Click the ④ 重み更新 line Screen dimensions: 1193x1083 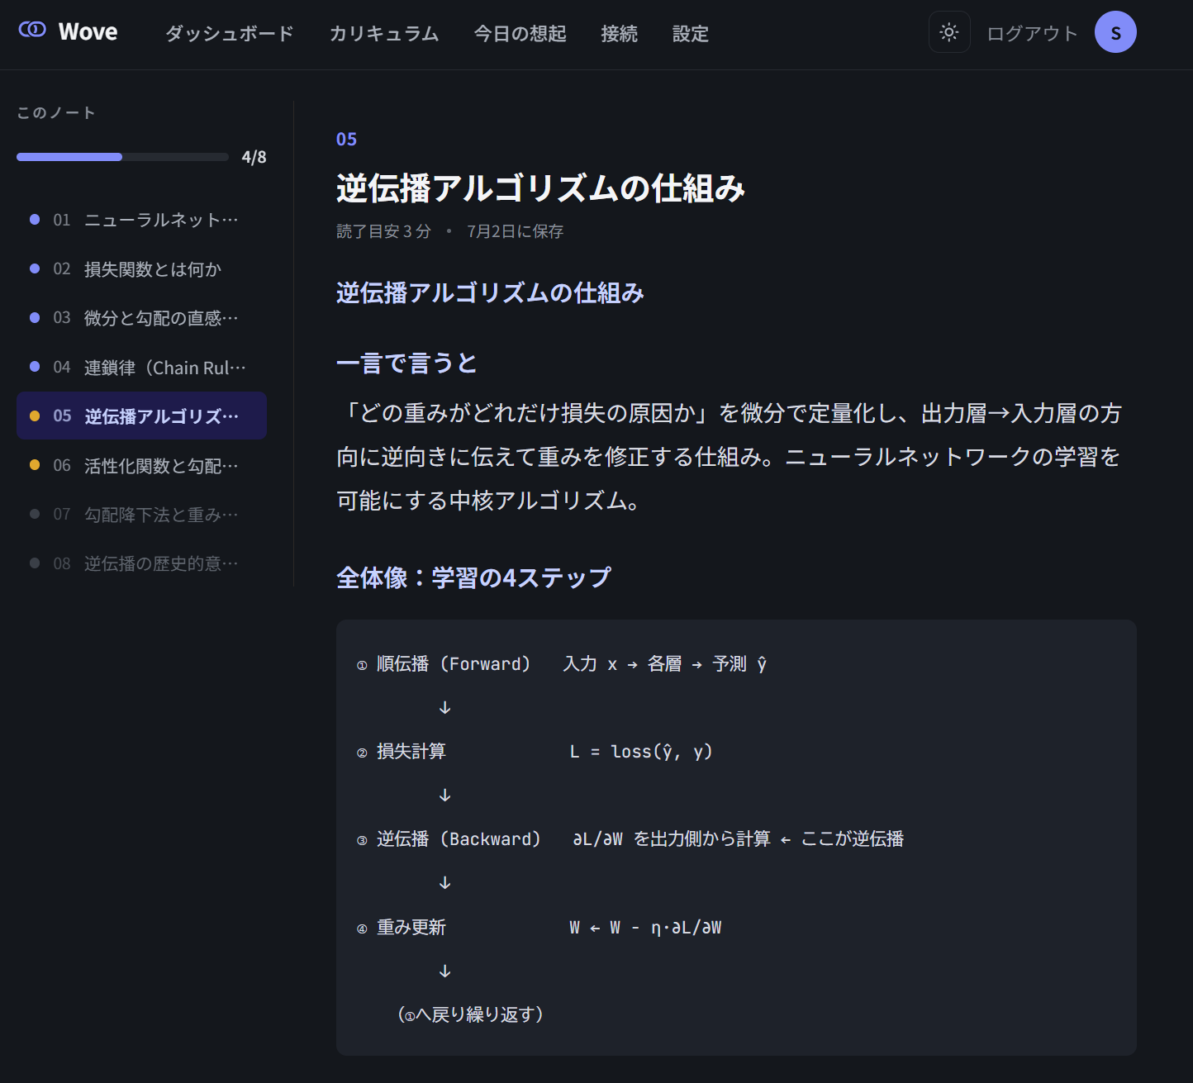pyautogui.click(x=539, y=928)
